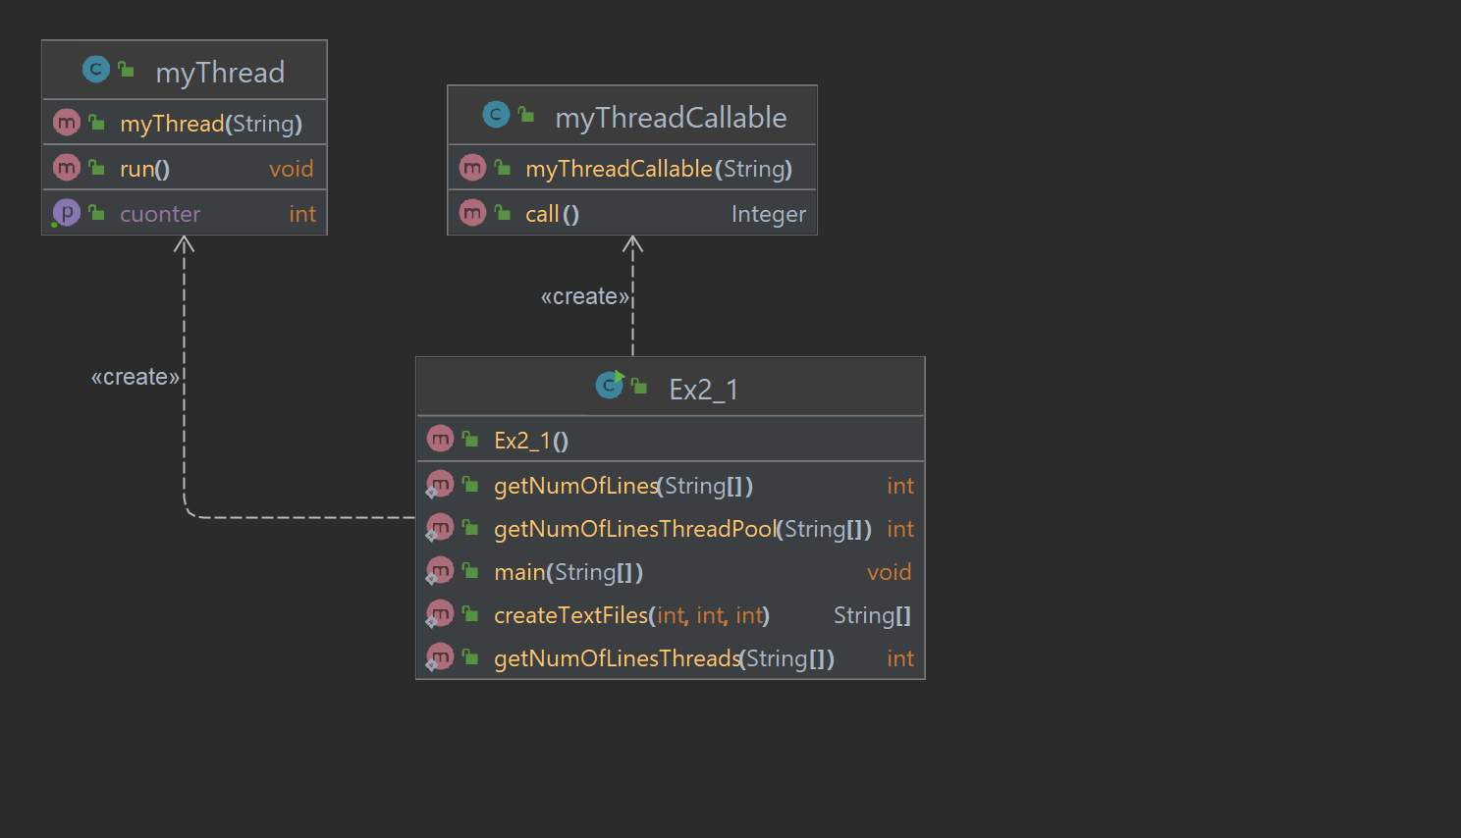Select the myThread class title
Image resolution: width=1461 pixels, height=838 pixels.
click(220, 72)
